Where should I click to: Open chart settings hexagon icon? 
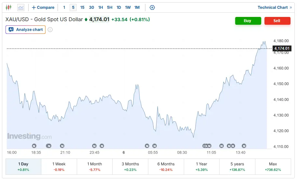click(152, 7)
